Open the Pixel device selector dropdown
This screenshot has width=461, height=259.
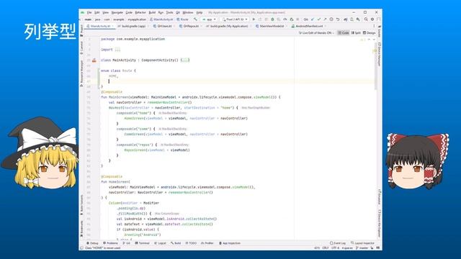(x=235, y=19)
